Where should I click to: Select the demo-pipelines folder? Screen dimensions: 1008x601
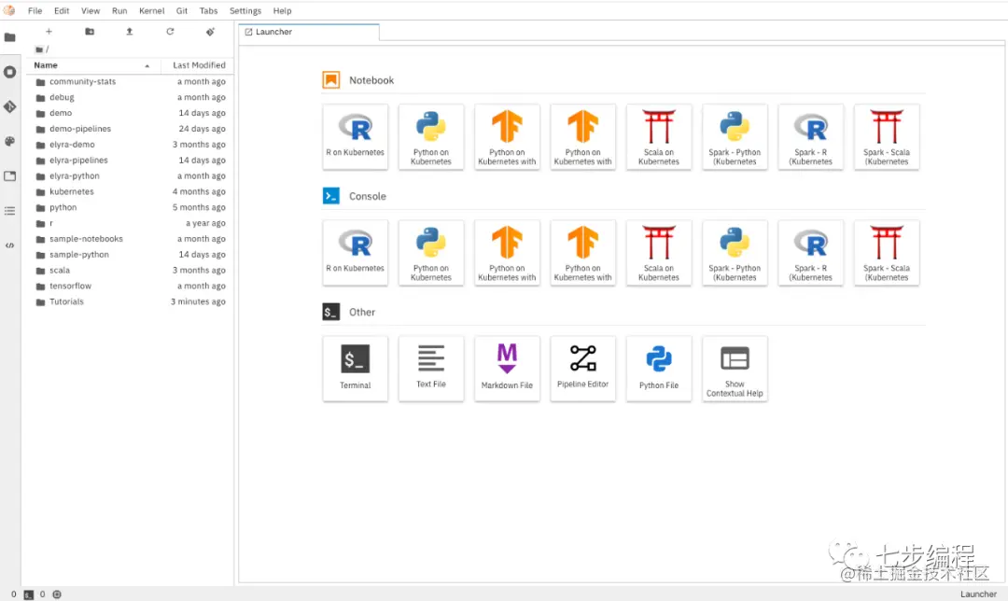coord(129,129)
